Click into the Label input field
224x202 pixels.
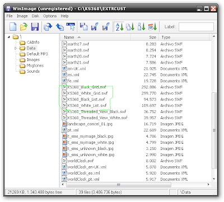point(196,27)
